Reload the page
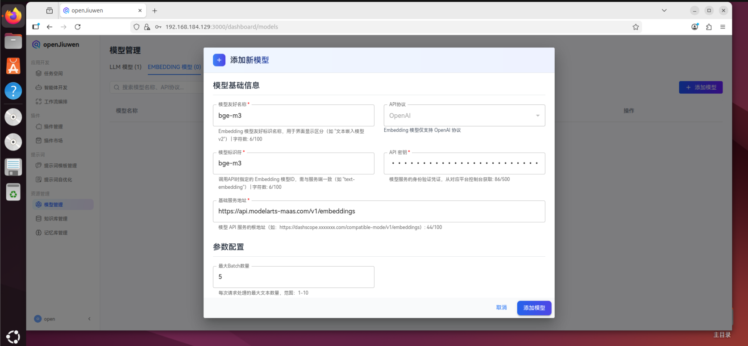The height and width of the screenshot is (346, 748). 78,27
